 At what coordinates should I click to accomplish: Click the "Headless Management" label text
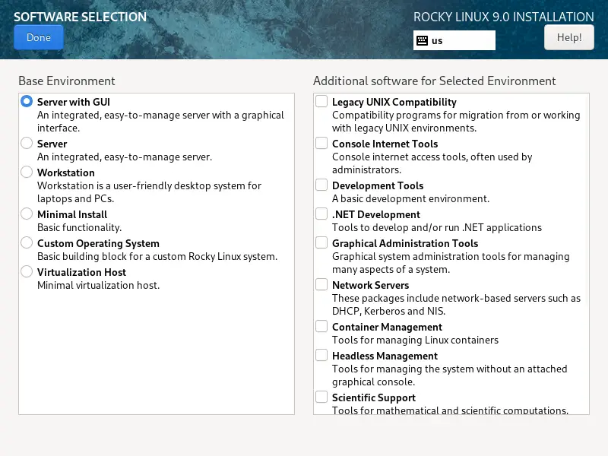385,356
